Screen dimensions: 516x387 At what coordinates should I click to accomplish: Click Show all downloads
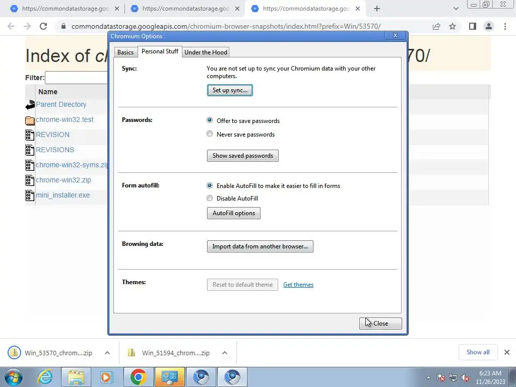(x=478, y=352)
